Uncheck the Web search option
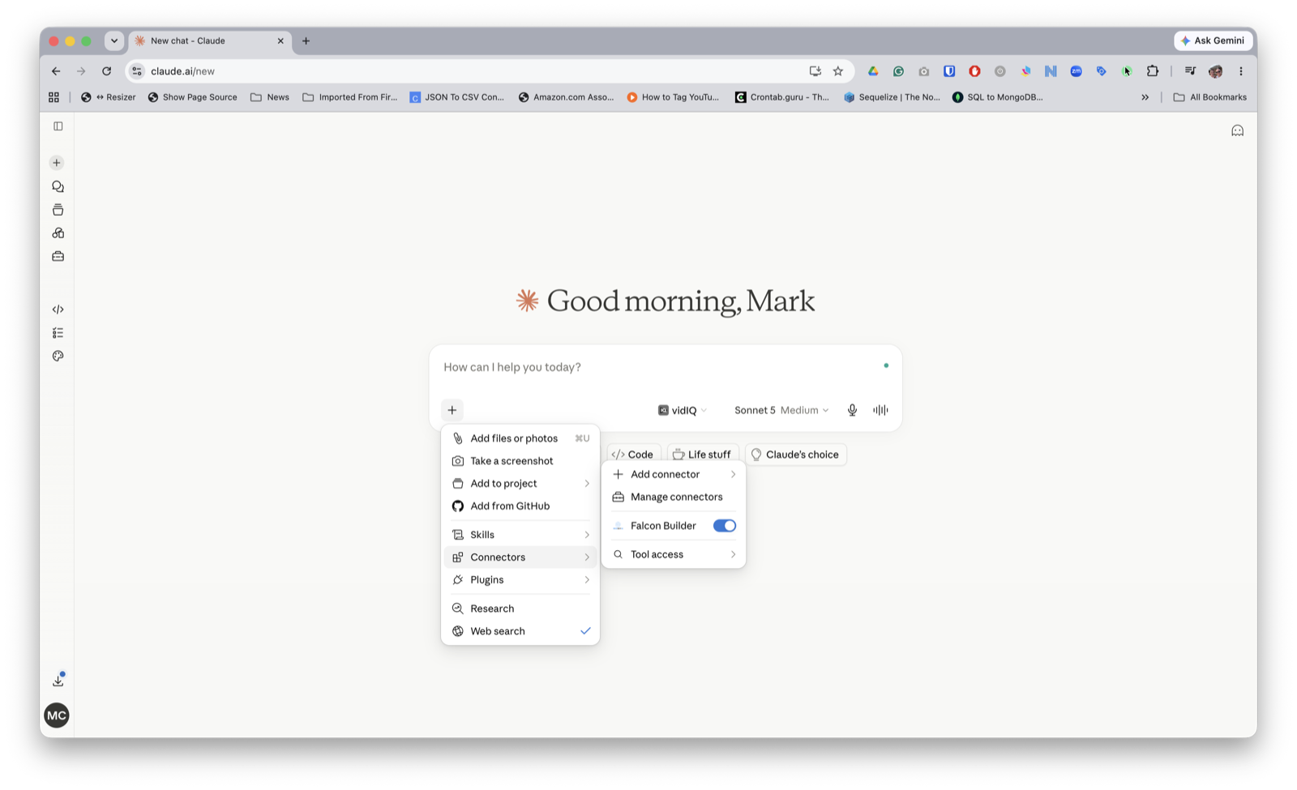This screenshot has width=1297, height=790. (x=520, y=631)
